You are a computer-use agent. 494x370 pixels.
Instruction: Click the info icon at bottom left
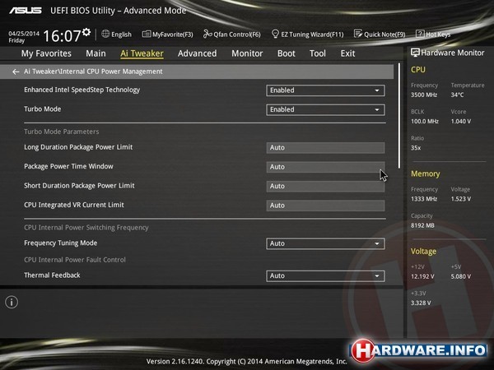point(12,302)
